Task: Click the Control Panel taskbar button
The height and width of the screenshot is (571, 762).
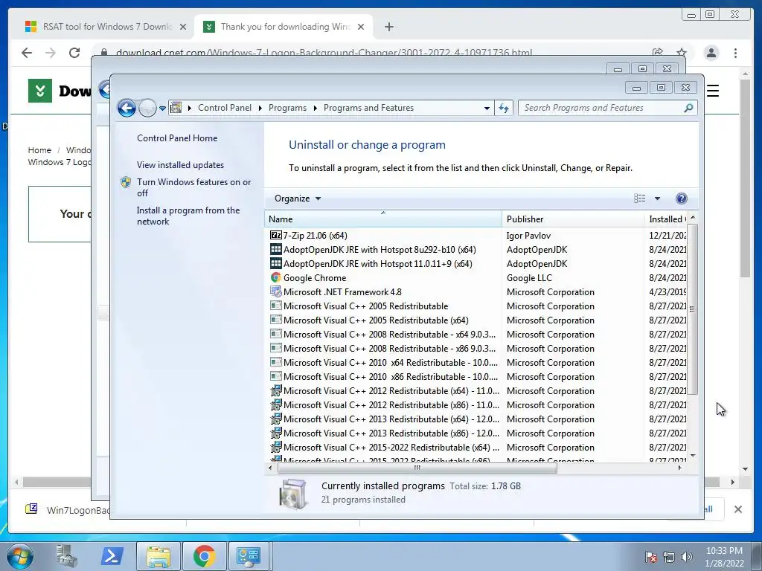Action: (x=249, y=556)
